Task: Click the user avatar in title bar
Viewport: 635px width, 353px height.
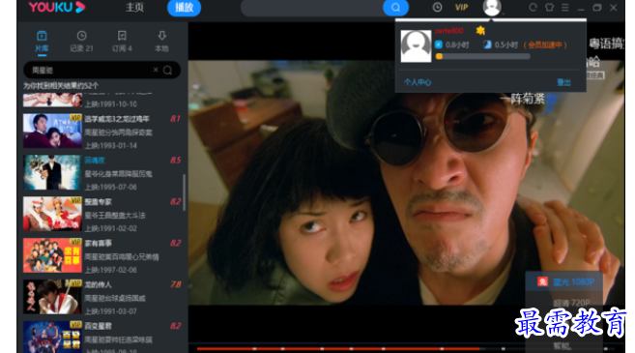Action: pos(492,8)
